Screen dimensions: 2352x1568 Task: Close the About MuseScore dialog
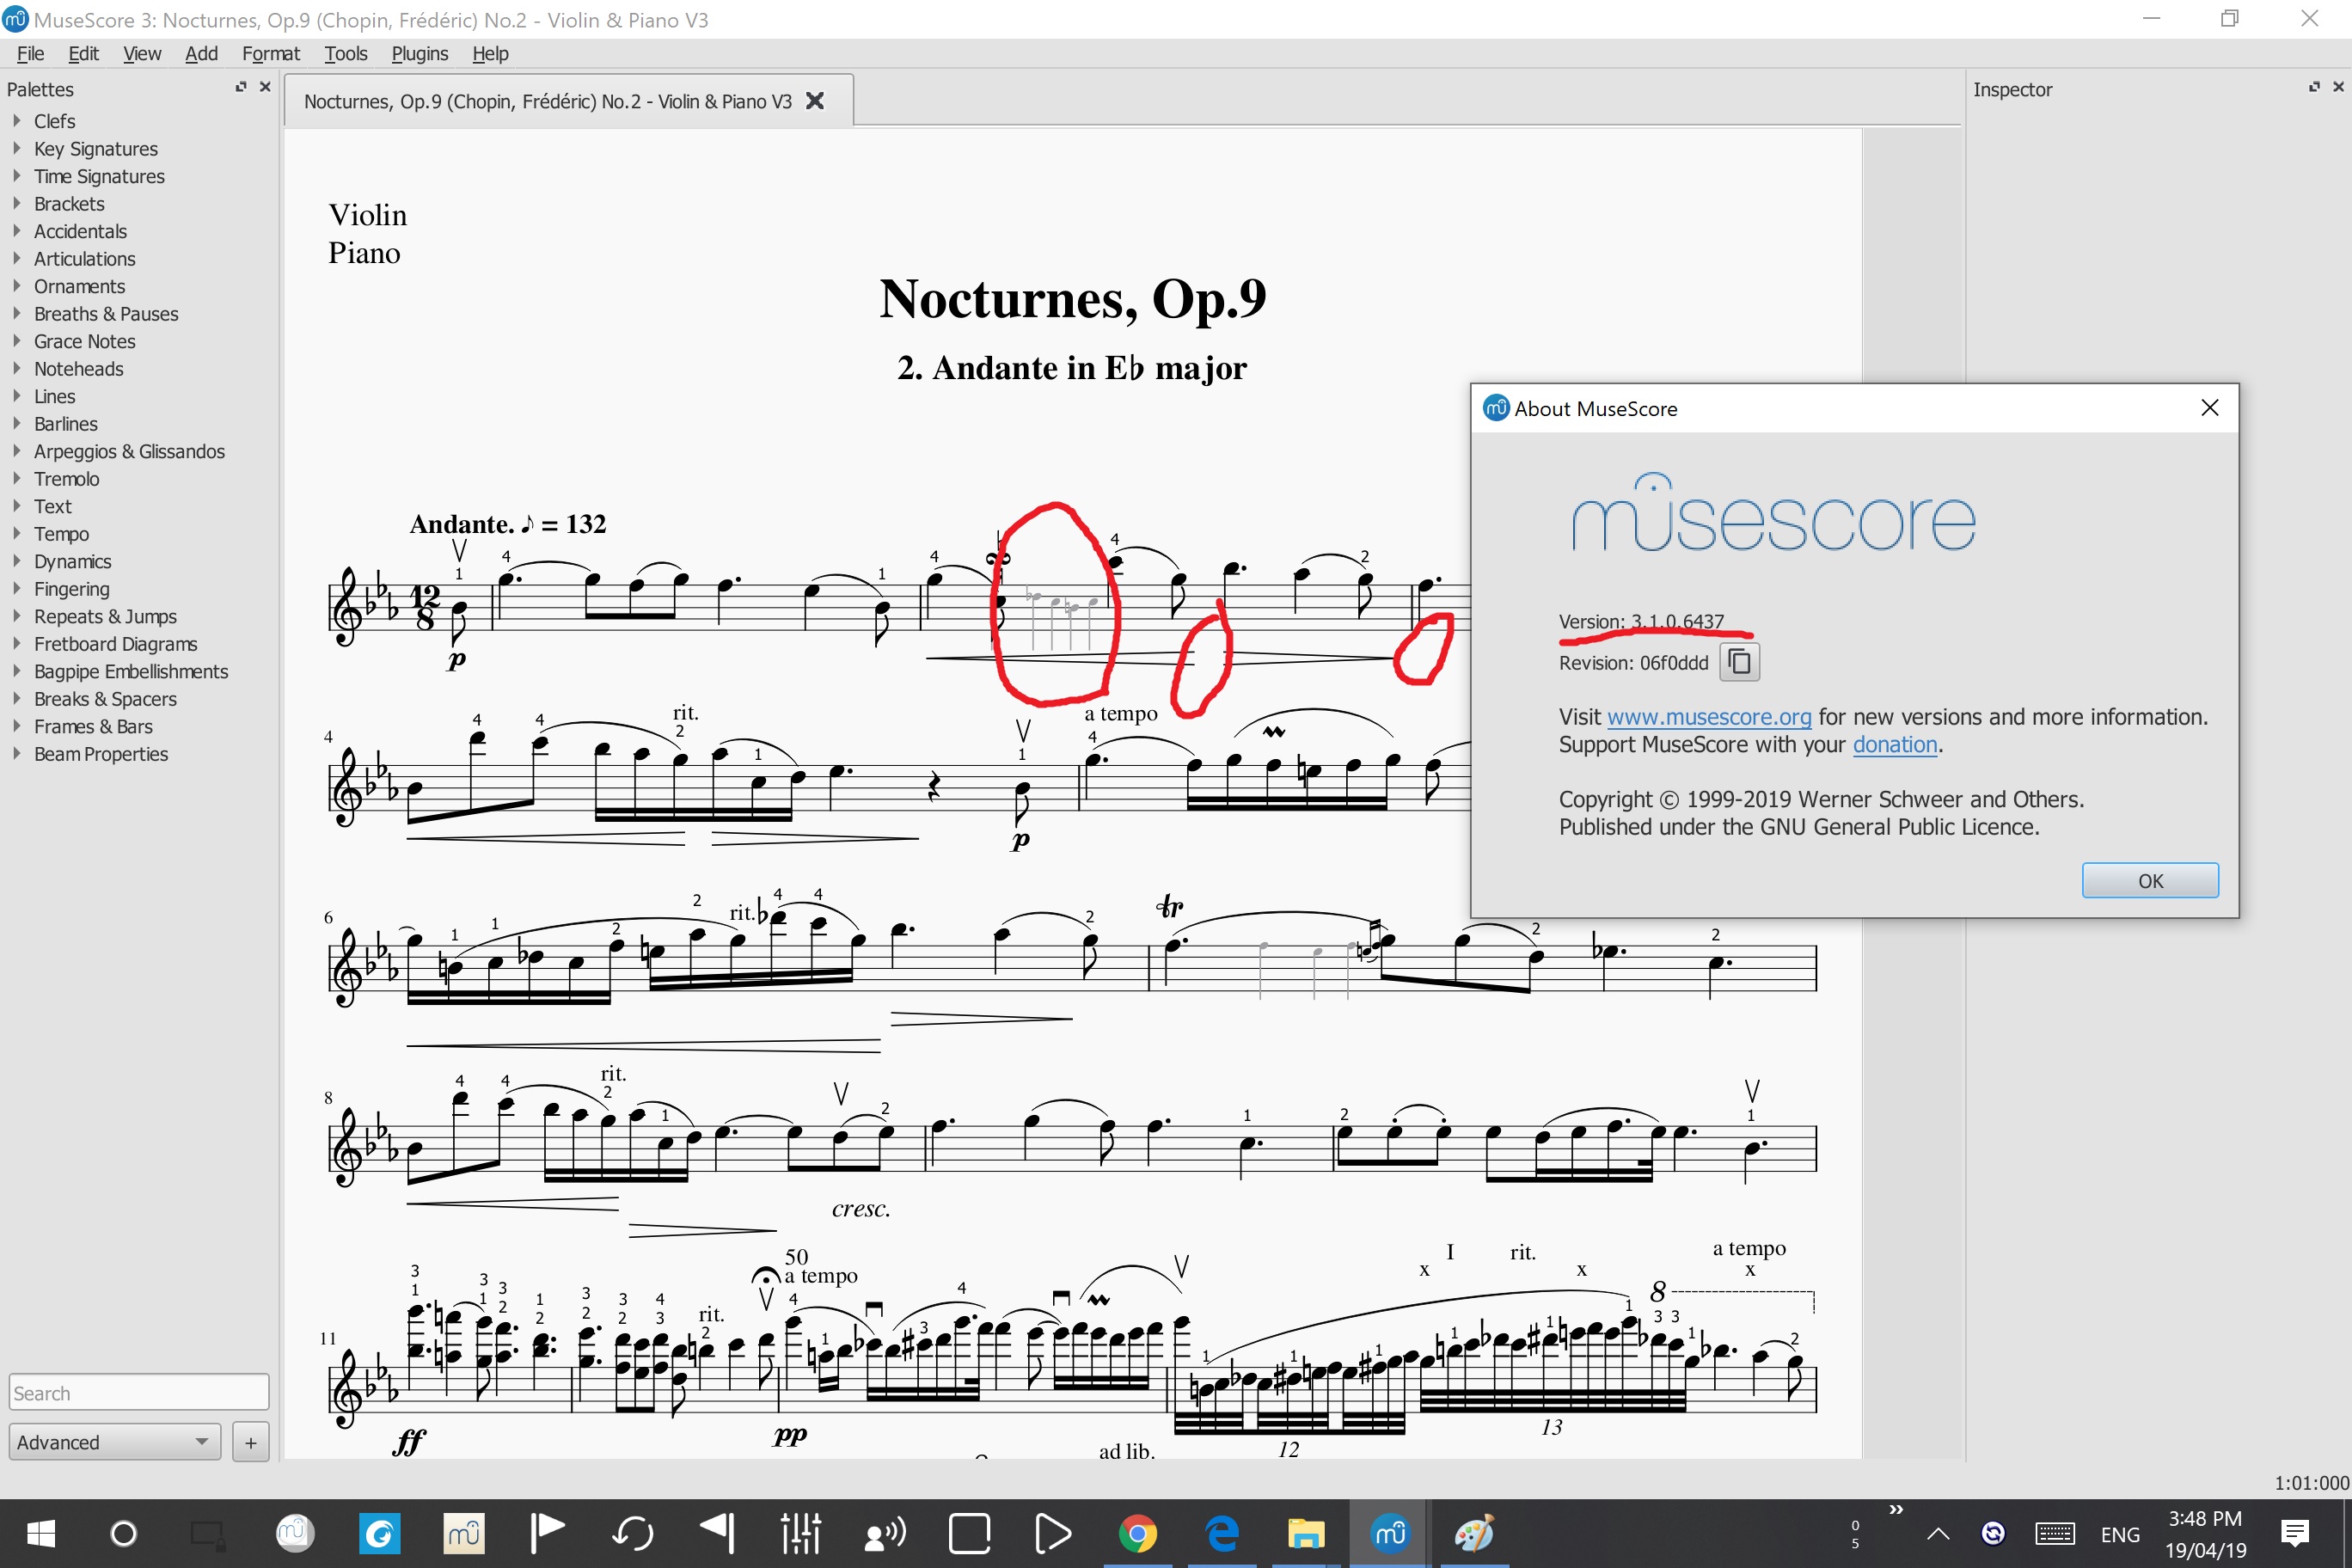click(2209, 408)
